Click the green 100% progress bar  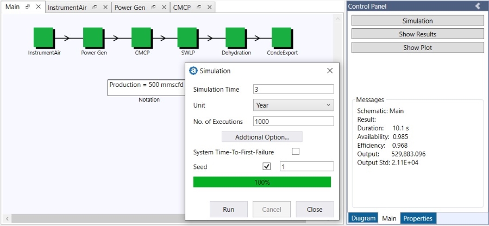262,182
